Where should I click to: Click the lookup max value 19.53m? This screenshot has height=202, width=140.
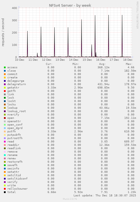tap(131, 108)
